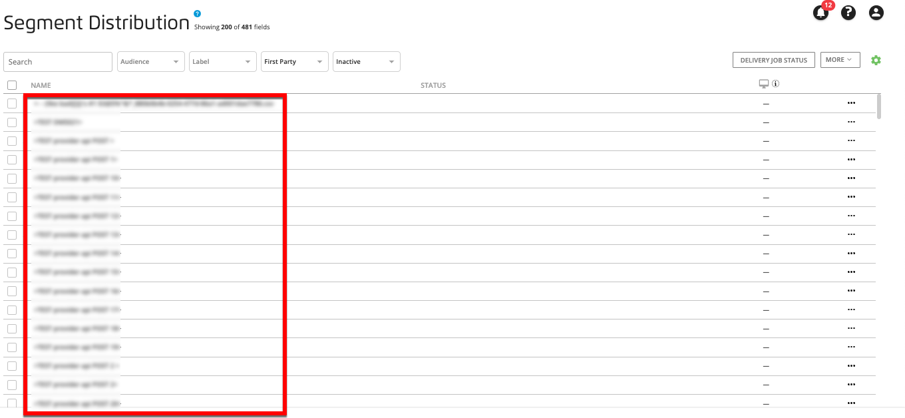Open the help question mark icon

tap(848, 13)
